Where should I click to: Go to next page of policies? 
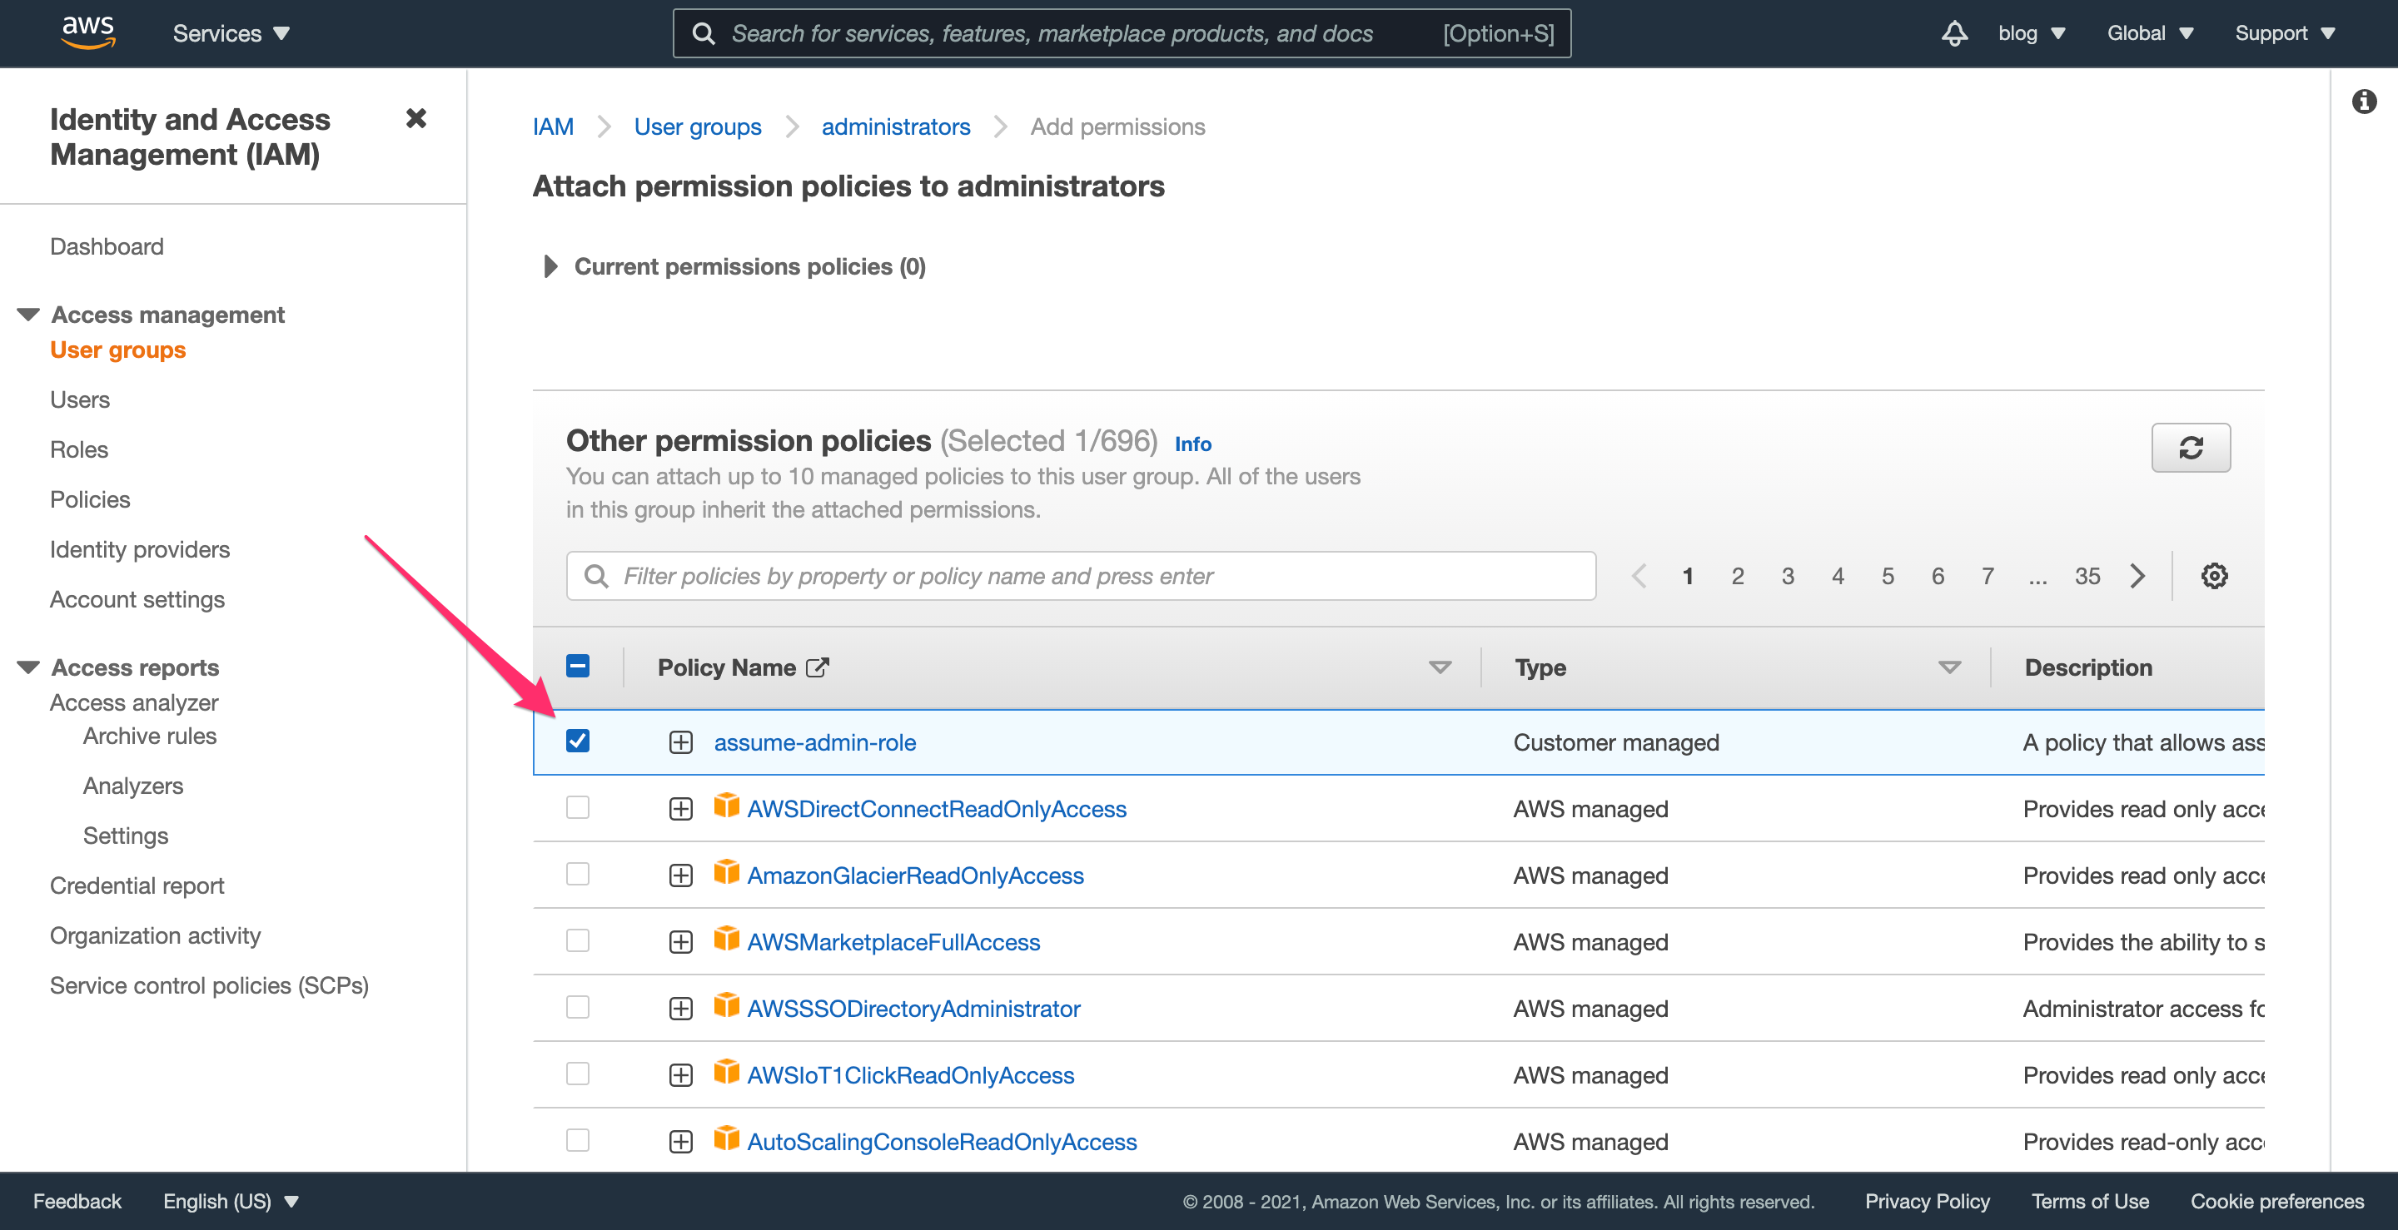(x=2137, y=576)
